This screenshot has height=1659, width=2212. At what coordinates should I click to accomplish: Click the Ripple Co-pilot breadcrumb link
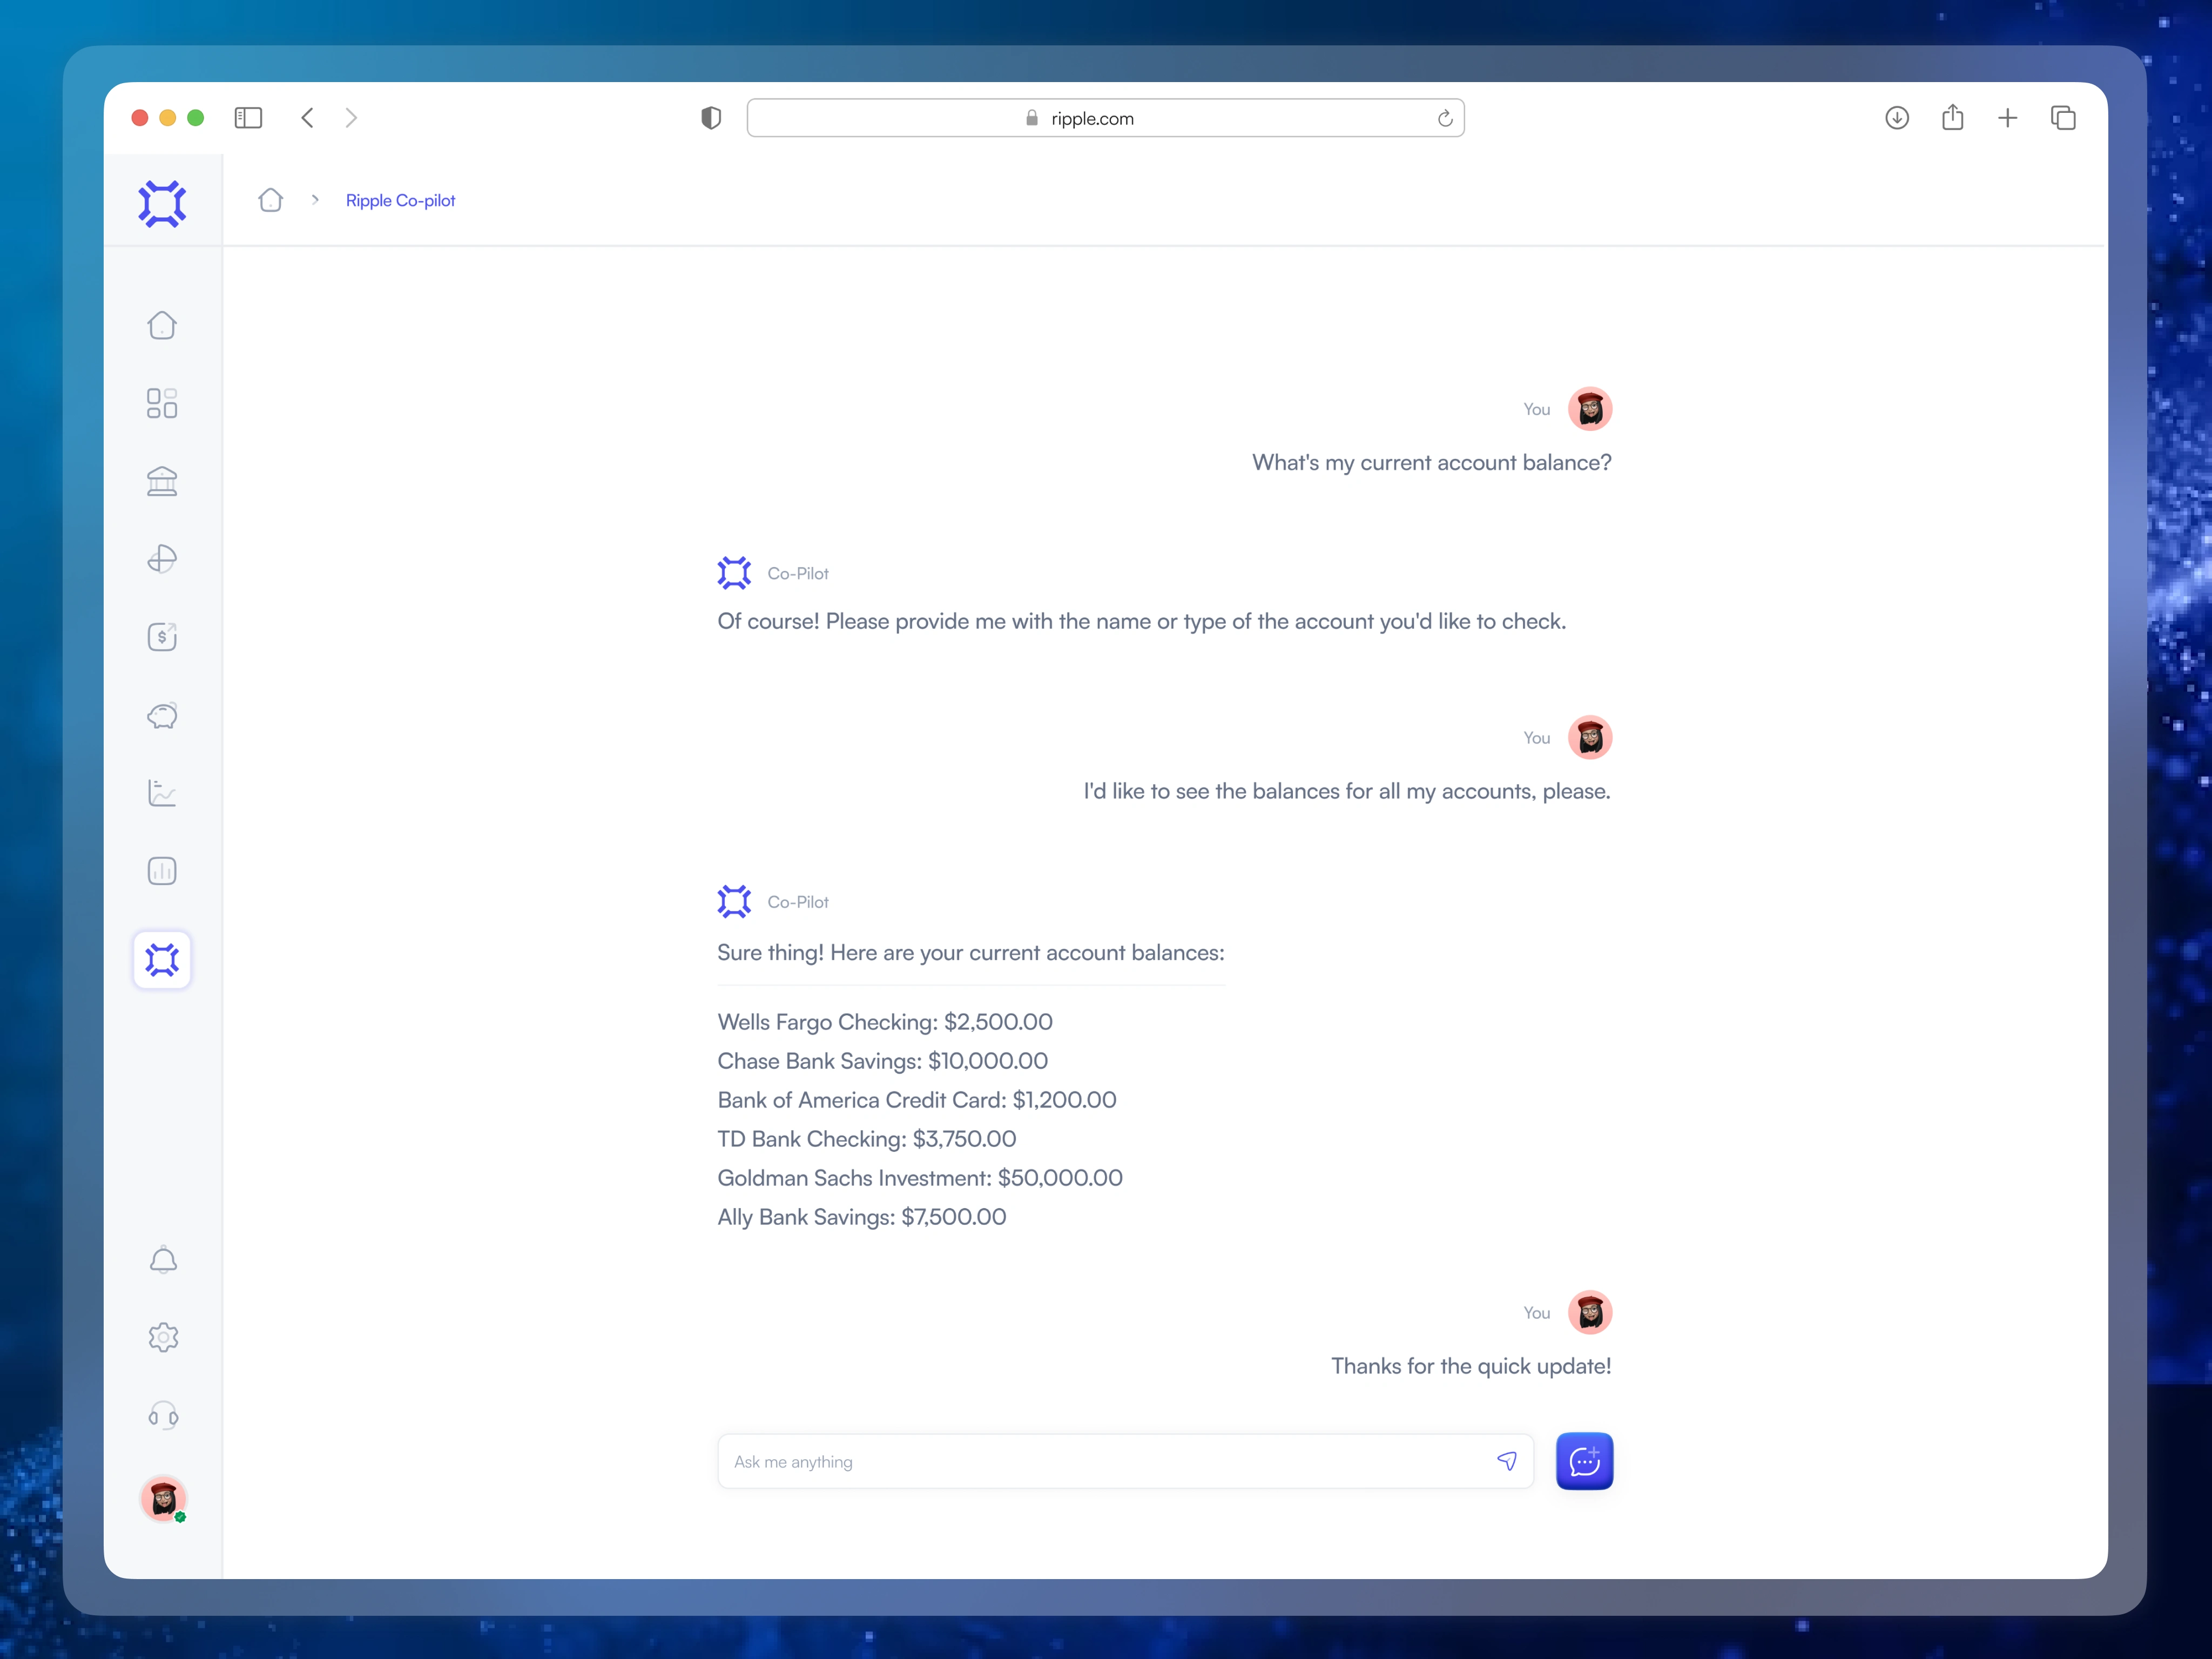click(x=400, y=200)
